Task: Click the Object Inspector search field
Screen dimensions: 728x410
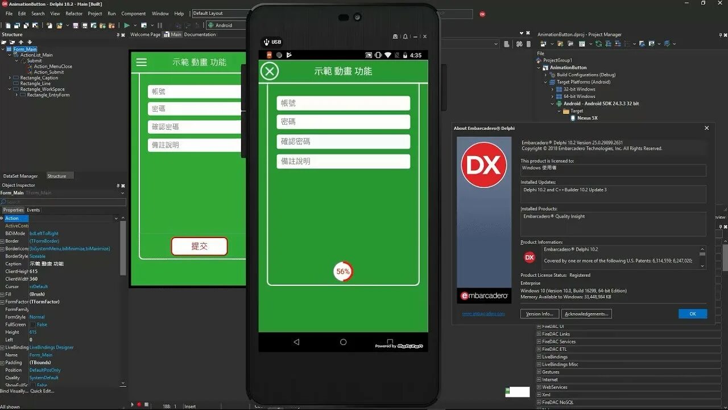Action: point(63,202)
